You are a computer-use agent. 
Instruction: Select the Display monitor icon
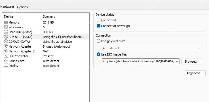pyautogui.click(x=6, y=66)
